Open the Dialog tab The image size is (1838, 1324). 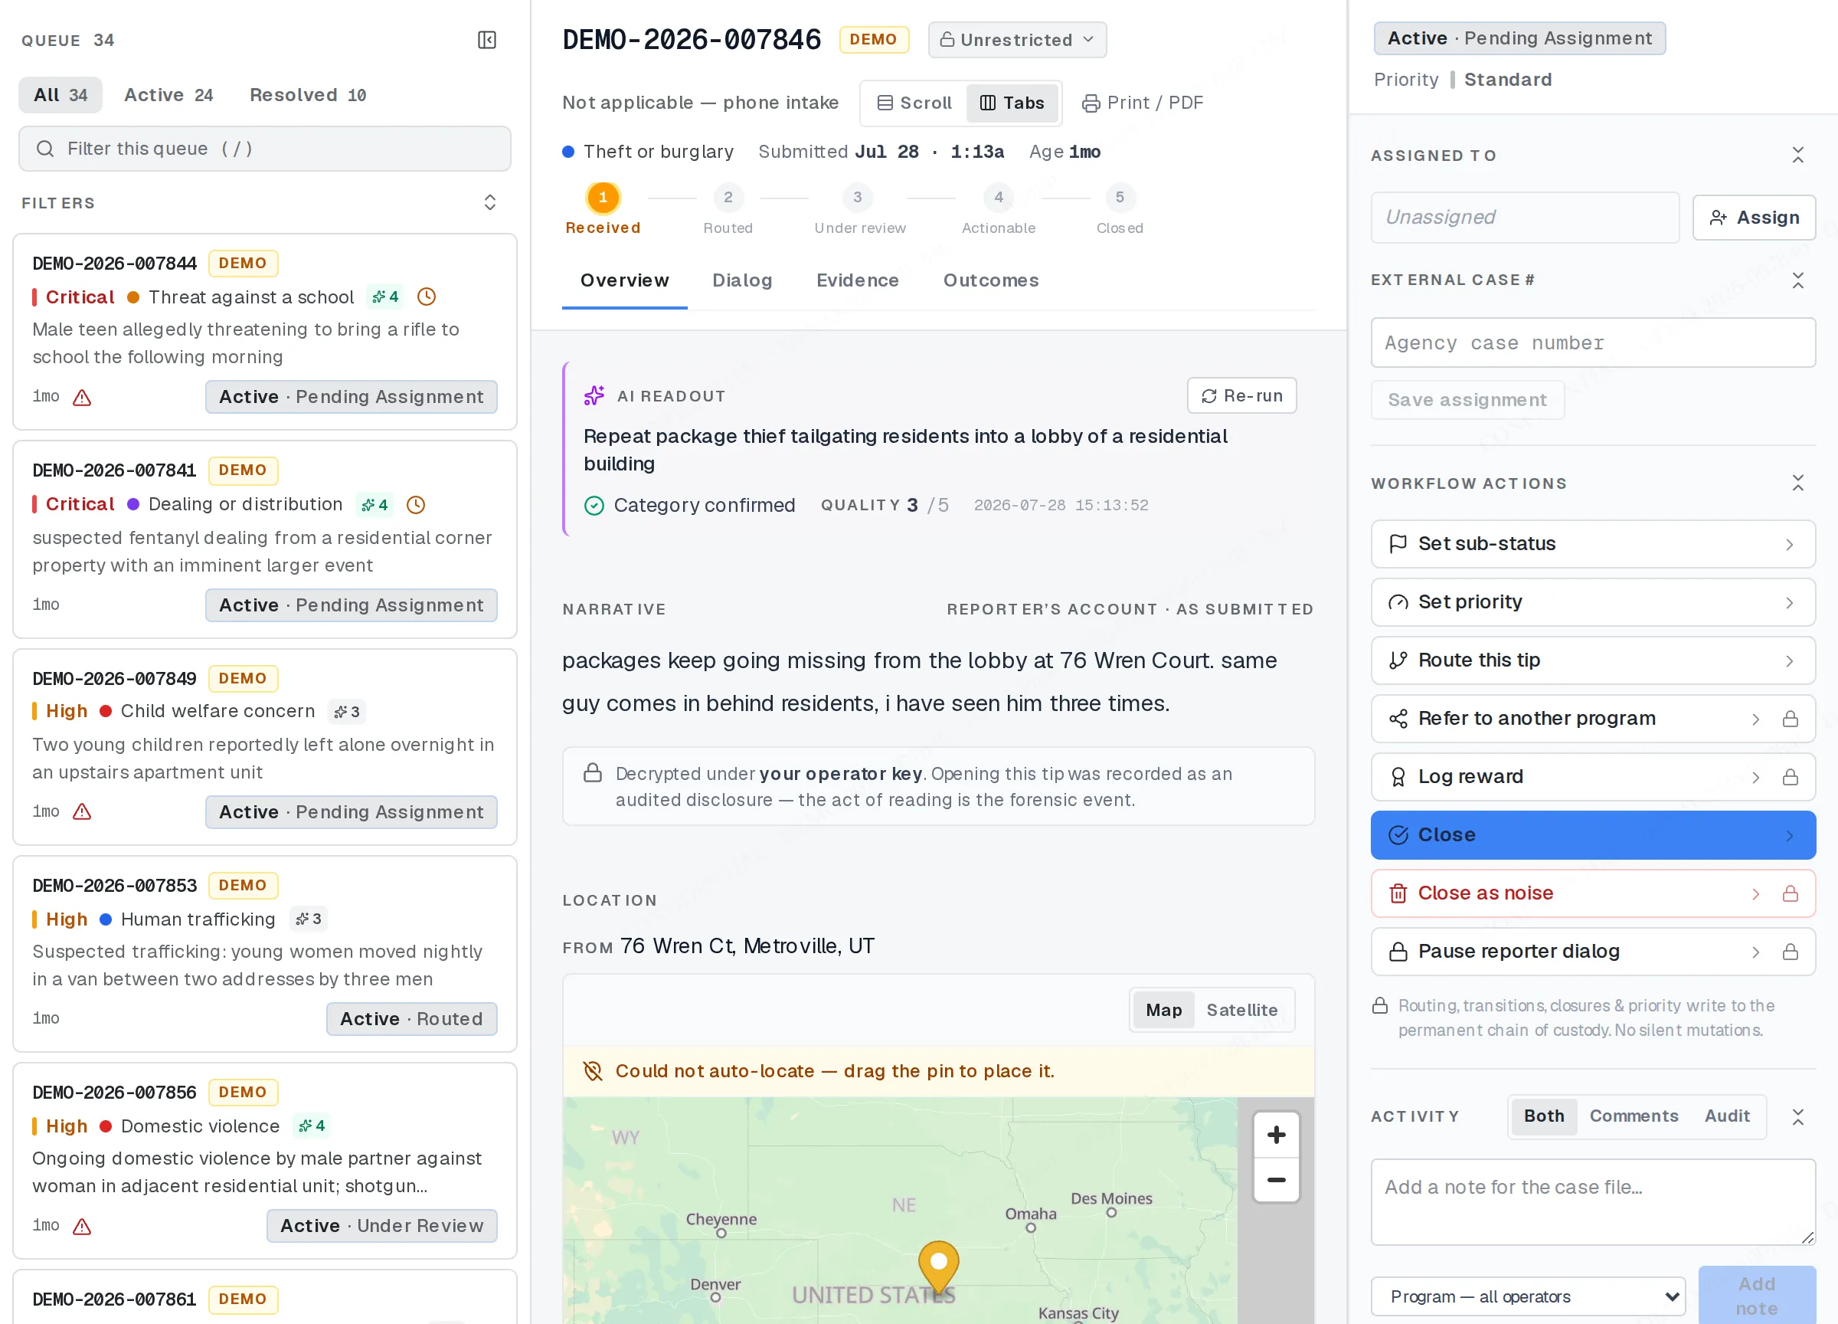tap(741, 280)
